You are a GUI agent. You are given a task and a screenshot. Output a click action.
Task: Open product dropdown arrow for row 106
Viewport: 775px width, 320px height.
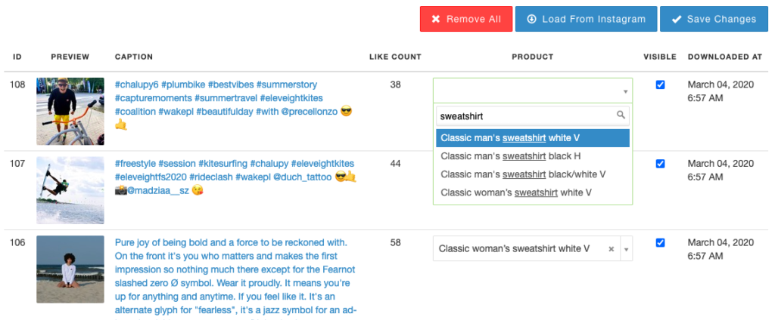point(626,249)
